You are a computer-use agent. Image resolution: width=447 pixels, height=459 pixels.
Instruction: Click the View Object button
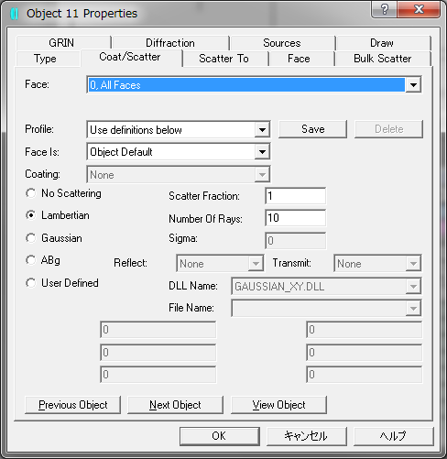click(278, 405)
